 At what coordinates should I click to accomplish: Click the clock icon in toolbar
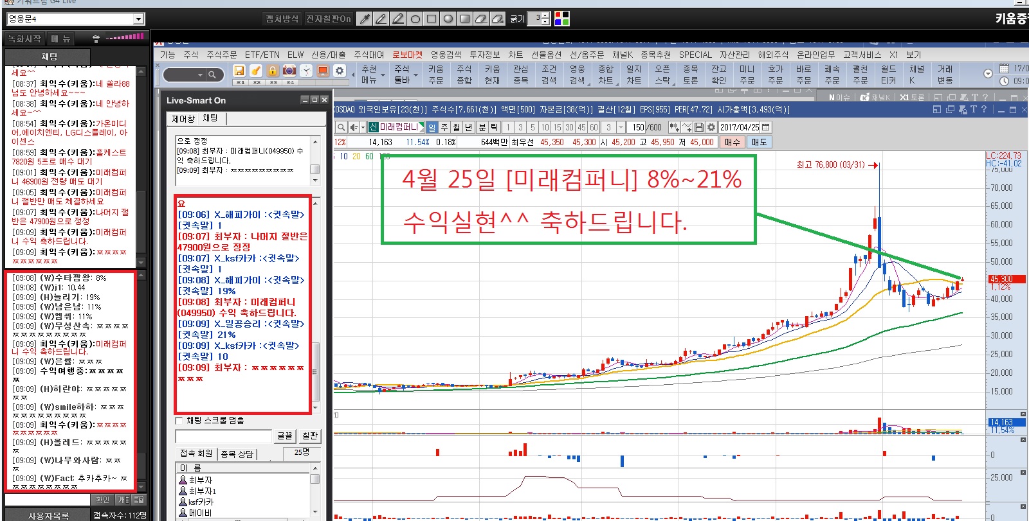pos(306,71)
